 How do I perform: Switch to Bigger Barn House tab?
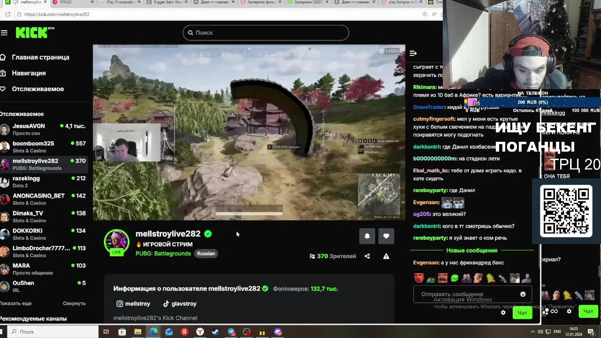point(168,2)
